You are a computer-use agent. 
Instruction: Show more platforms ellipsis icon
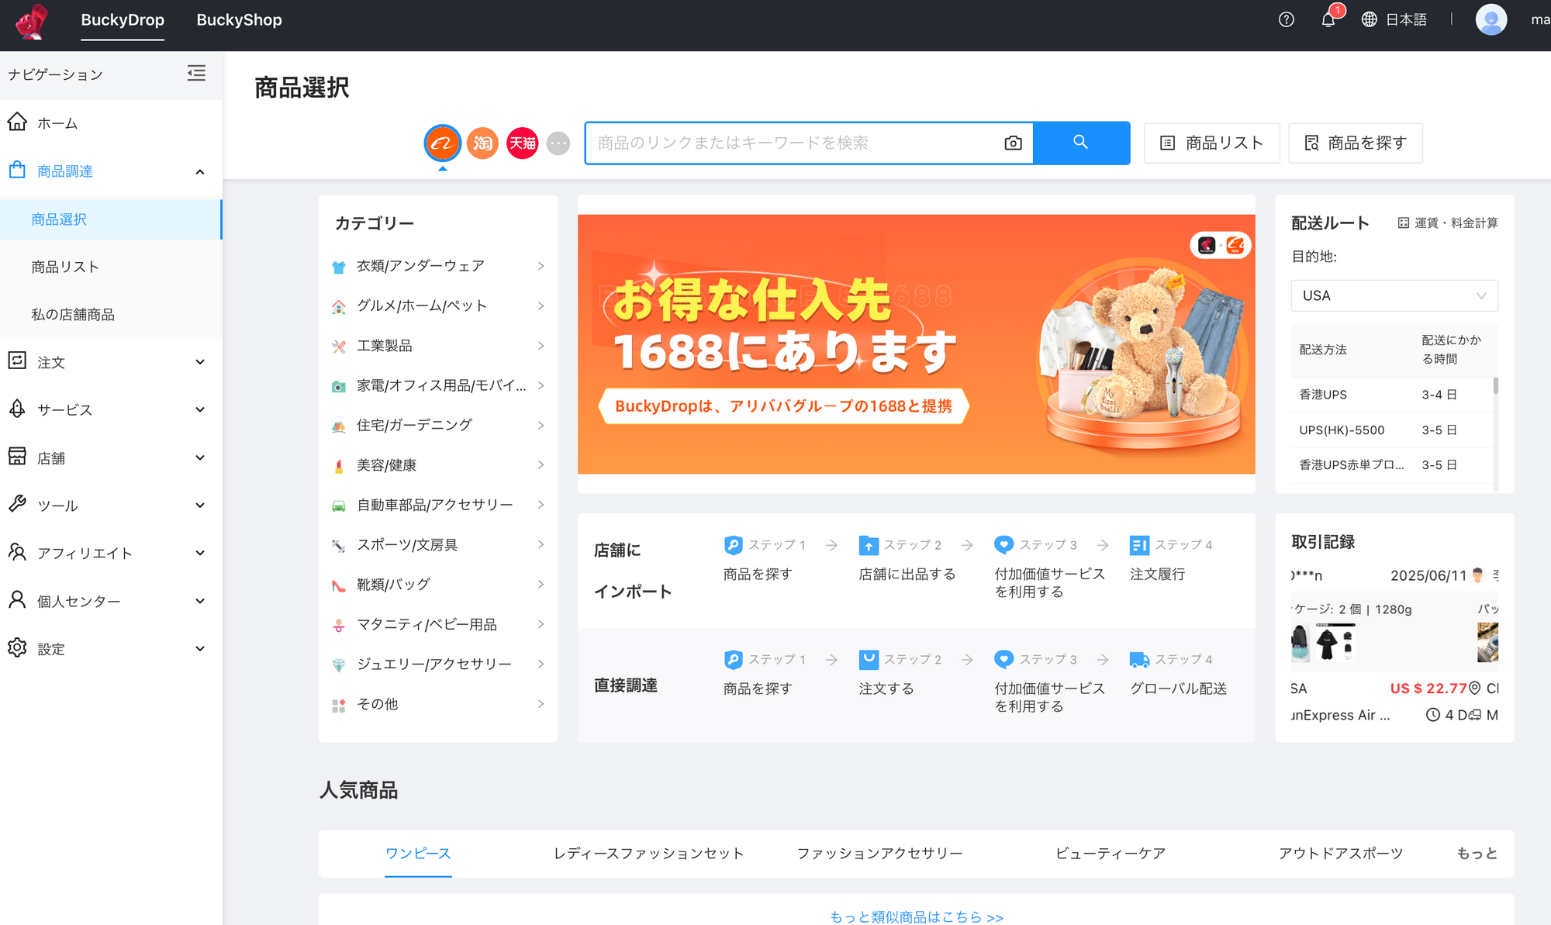point(558,143)
